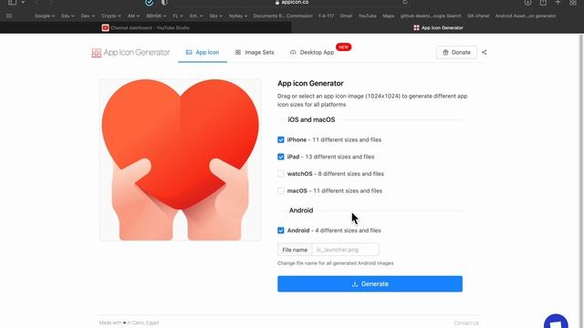Viewport: 584px width, 328px height.
Task: Click the page vertical scrollbar
Action: pyautogui.click(x=581, y=180)
